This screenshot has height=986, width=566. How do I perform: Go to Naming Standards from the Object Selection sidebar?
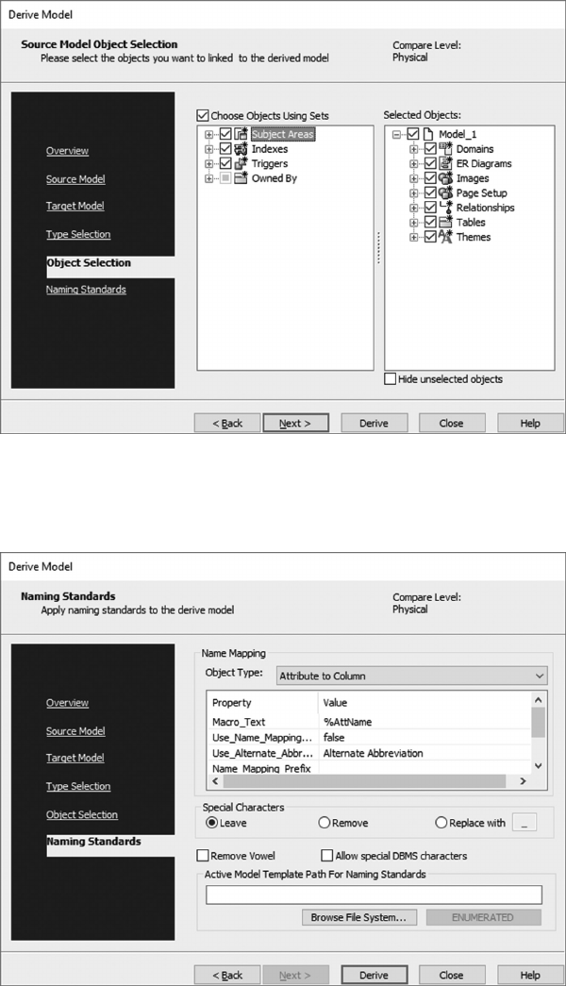86,290
